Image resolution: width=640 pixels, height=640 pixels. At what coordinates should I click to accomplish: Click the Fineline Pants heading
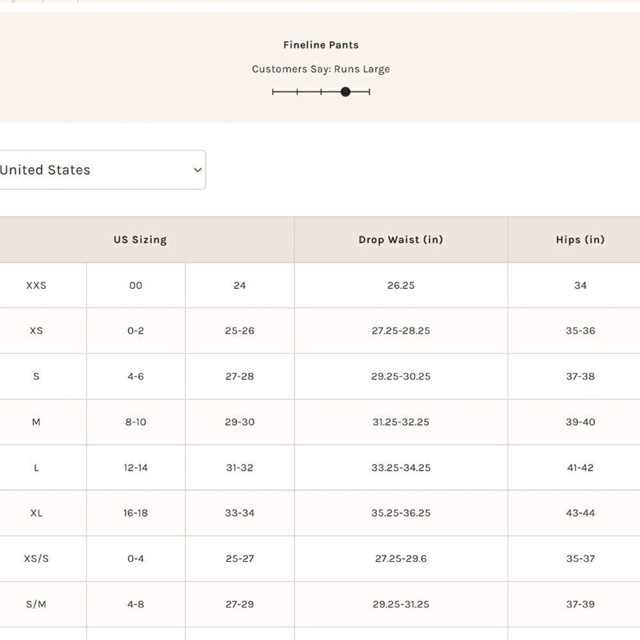tap(321, 45)
